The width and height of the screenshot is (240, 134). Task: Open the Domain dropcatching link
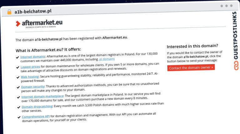pos(37,107)
